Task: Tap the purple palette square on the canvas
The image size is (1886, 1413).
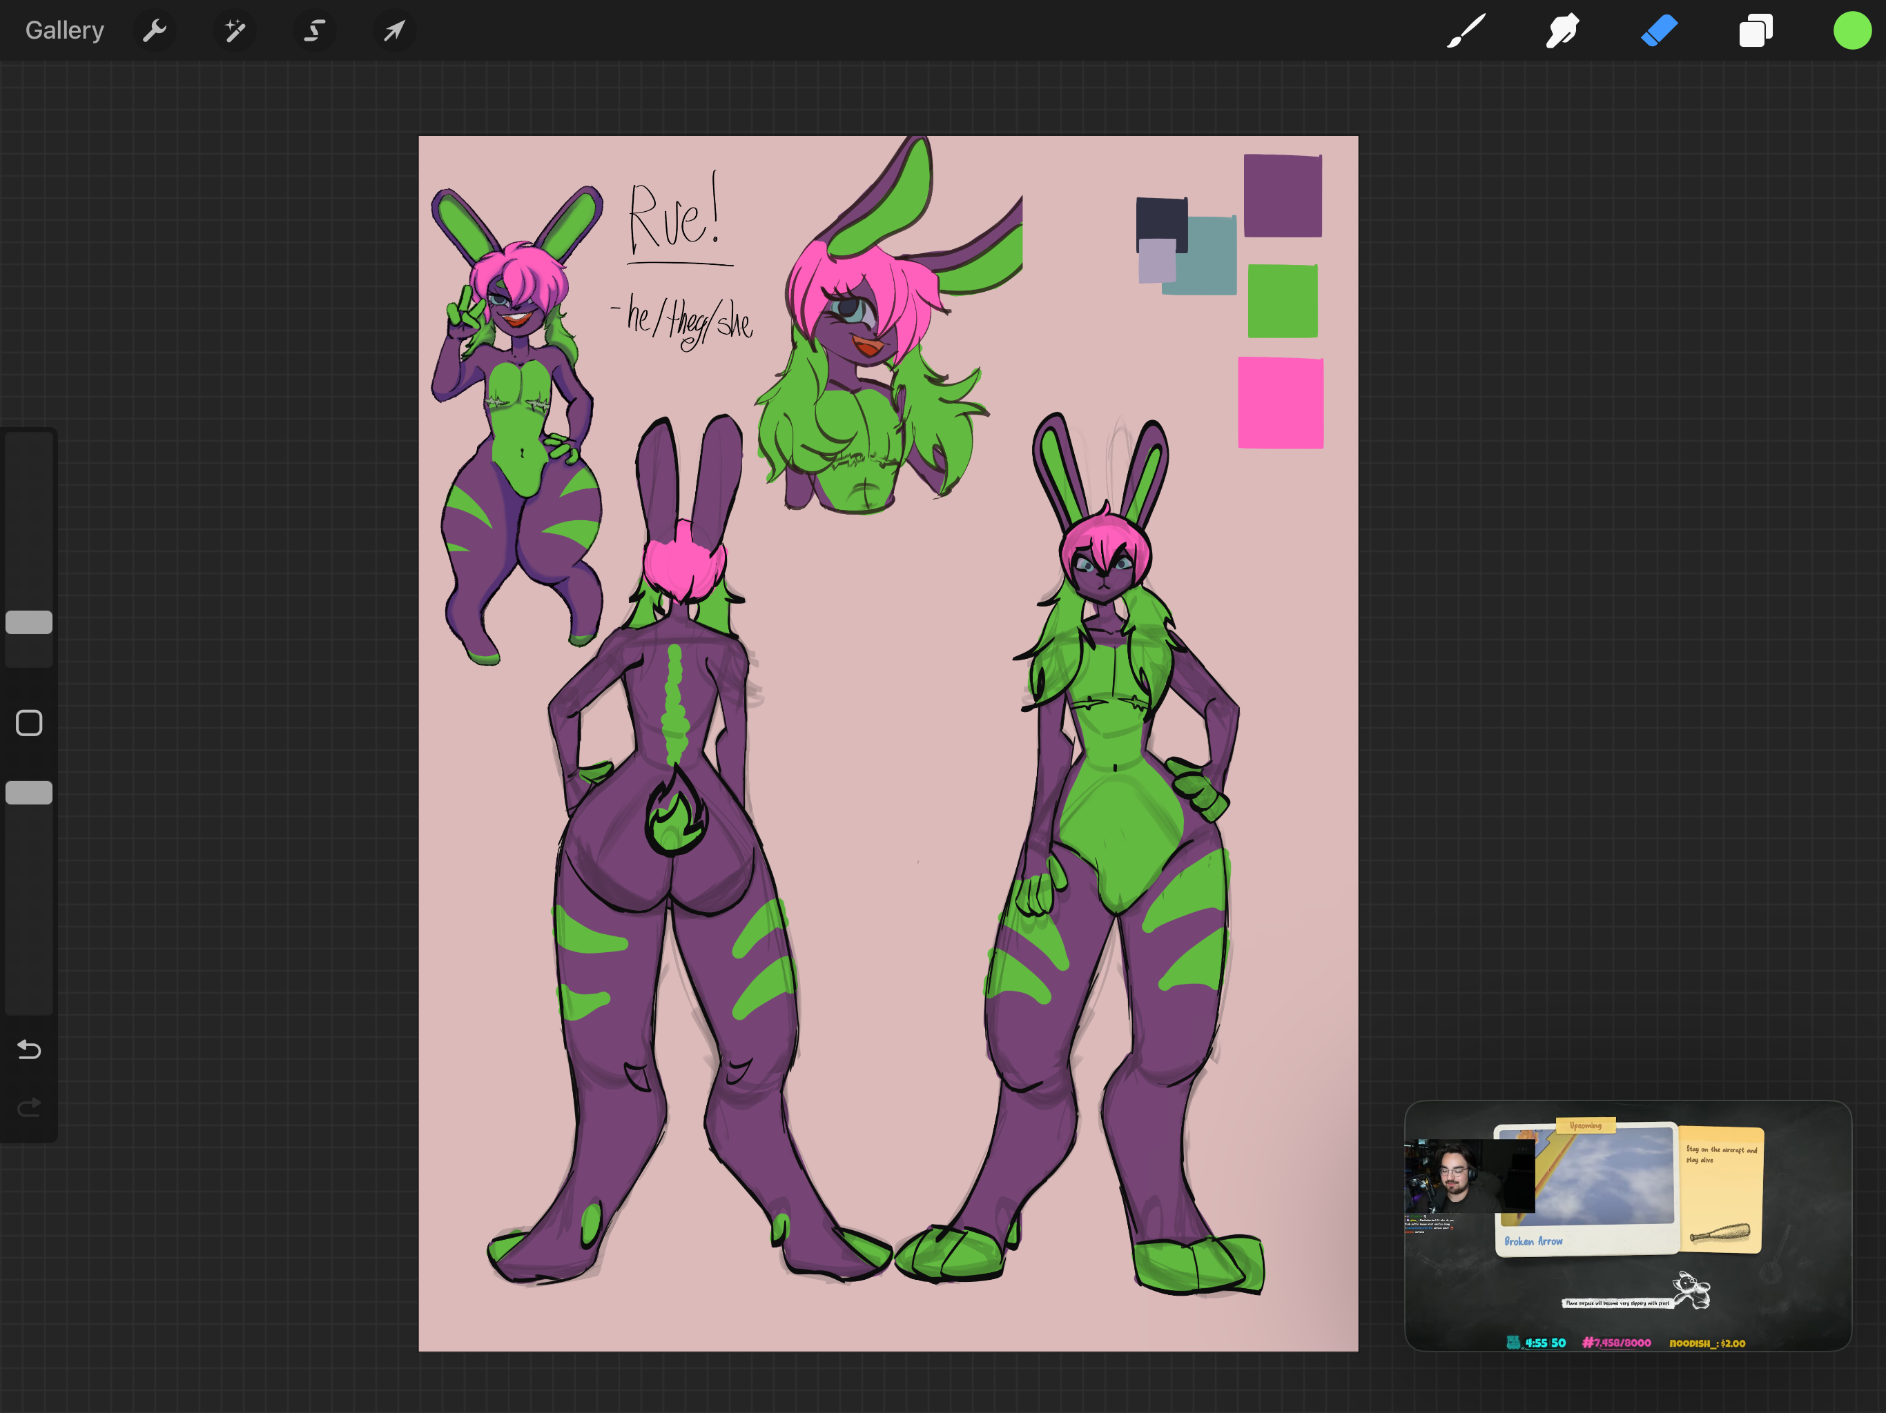Action: pyautogui.click(x=1283, y=195)
